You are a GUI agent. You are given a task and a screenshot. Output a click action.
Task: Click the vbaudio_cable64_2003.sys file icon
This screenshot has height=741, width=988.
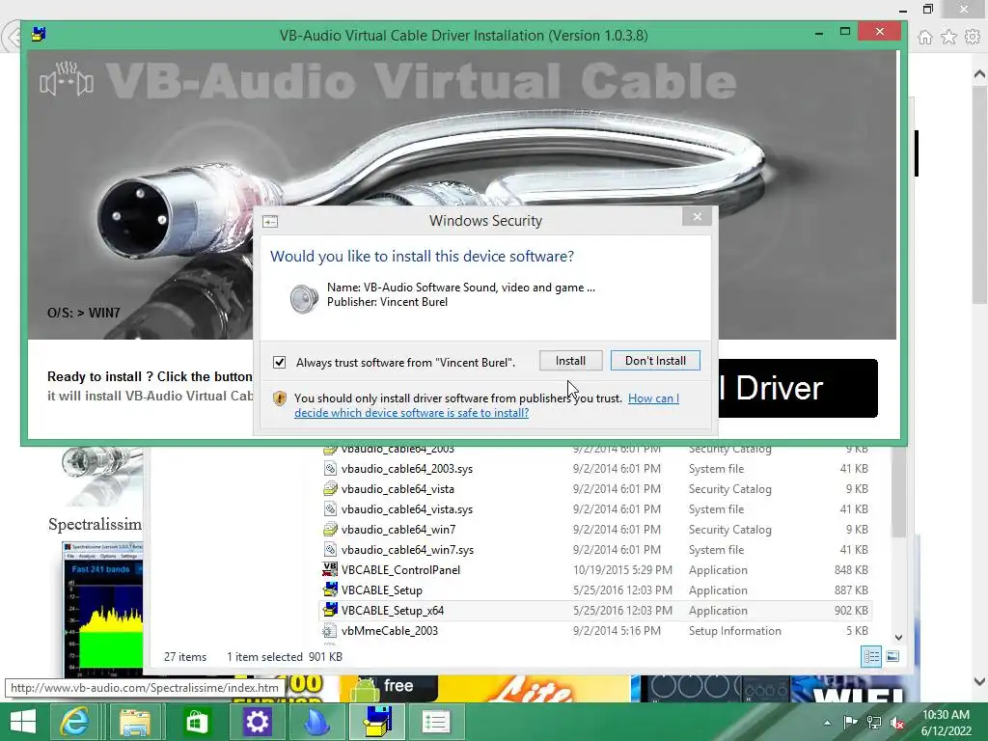point(330,468)
